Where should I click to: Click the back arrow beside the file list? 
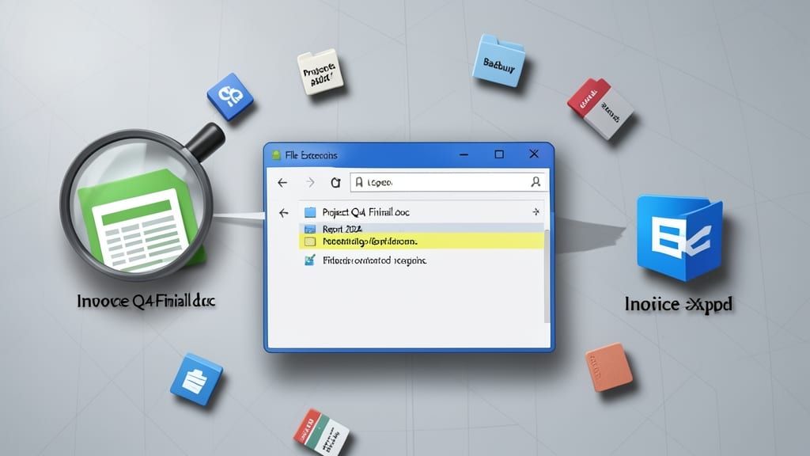(284, 212)
